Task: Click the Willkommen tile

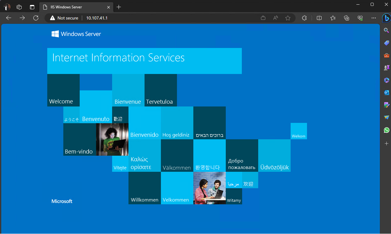Action: [x=145, y=188]
